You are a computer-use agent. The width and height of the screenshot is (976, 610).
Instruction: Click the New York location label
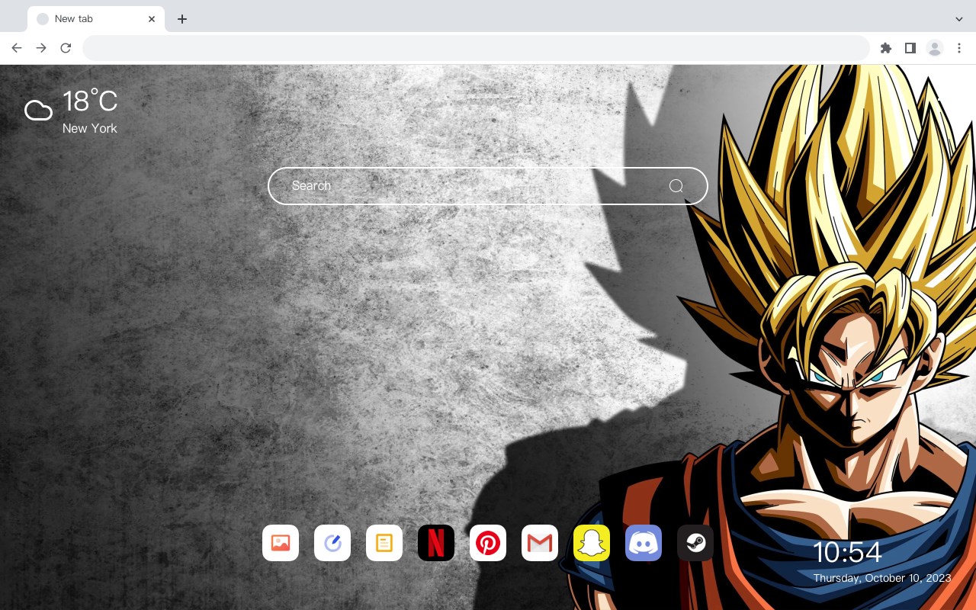tap(90, 128)
